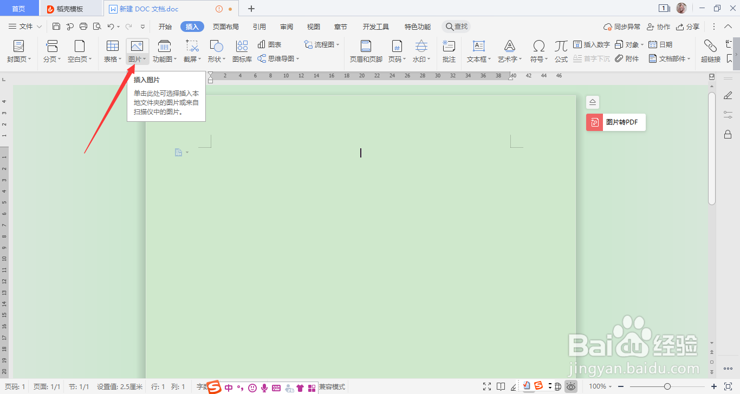This screenshot has height=394, width=740.
Task: Switch to Review (审阅) tab
Action: [x=287, y=27]
